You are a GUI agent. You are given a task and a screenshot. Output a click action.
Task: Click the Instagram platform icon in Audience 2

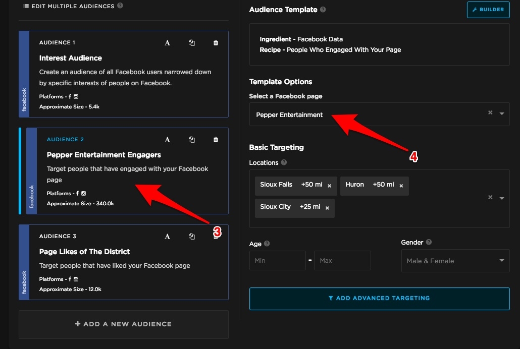click(84, 193)
